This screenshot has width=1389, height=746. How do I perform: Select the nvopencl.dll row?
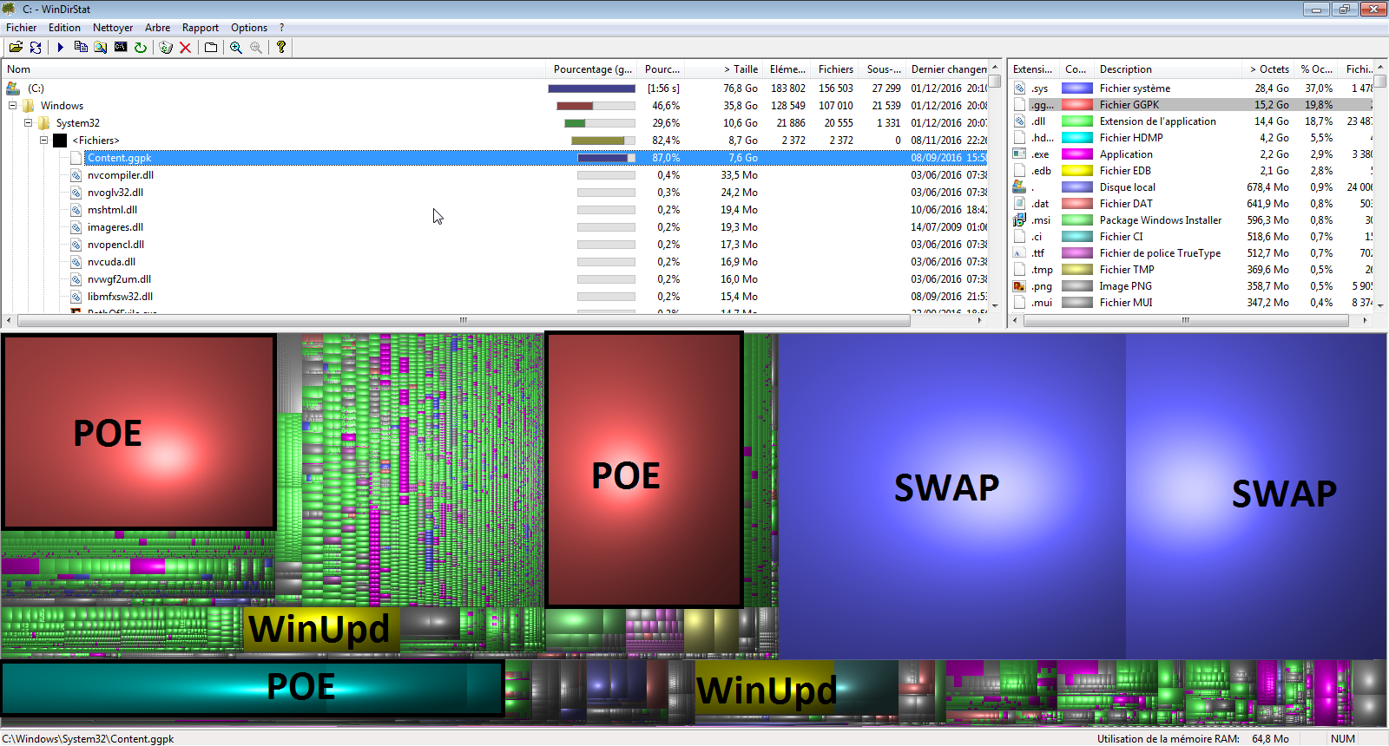pyautogui.click(x=493, y=245)
